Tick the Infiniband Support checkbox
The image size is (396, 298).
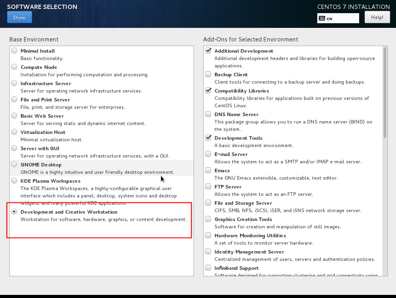tap(208, 267)
